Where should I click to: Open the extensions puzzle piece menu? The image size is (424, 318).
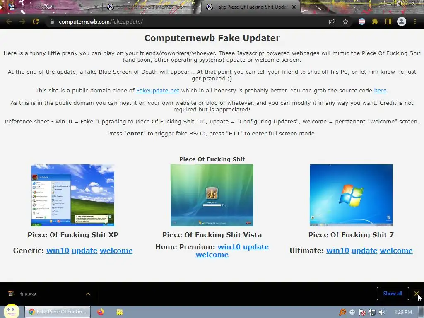click(375, 22)
